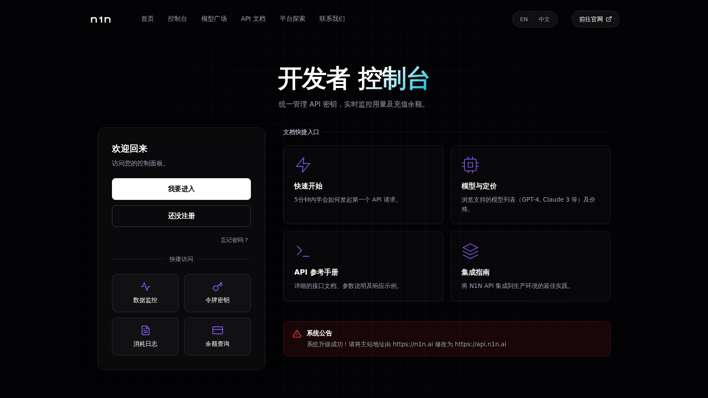Click the announcement text mentioning https://api.n1n.ai
The height and width of the screenshot is (398, 708).
407,344
